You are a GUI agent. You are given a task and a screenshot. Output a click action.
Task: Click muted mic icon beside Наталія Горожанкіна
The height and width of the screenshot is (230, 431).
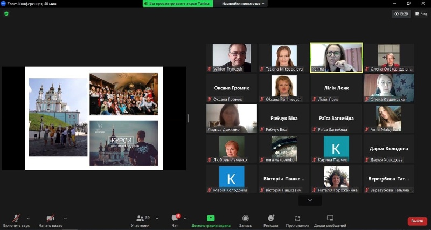coord(315,190)
